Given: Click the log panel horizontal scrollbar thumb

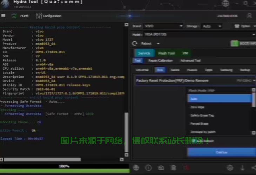Looking at the screenshot, I should tap(42, 159).
